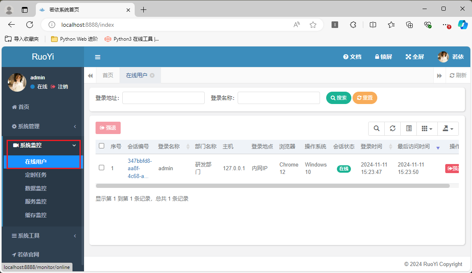The height and width of the screenshot is (273, 472).
Task: Sort by 登录时间 column header
Action: click(376, 146)
